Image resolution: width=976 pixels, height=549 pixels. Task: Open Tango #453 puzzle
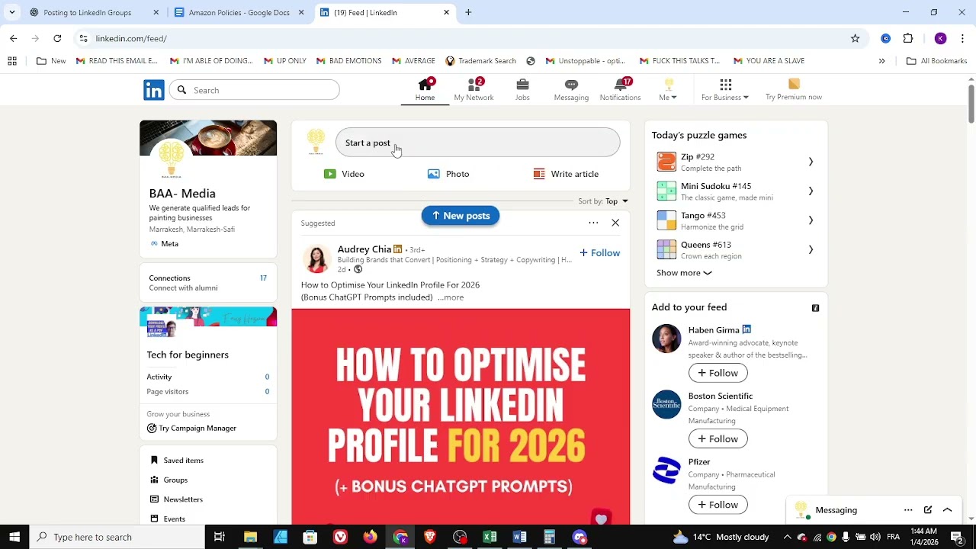pyautogui.click(x=736, y=220)
